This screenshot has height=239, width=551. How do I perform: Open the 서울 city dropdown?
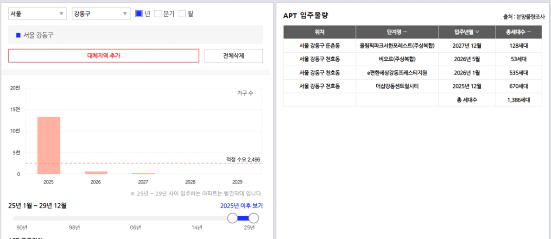(x=37, y=14)
